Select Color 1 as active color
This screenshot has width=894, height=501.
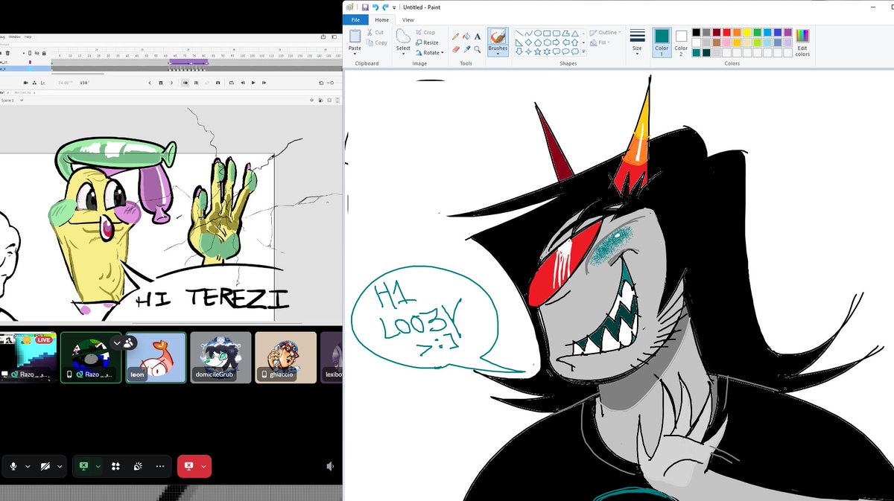(x=662, y=42)
